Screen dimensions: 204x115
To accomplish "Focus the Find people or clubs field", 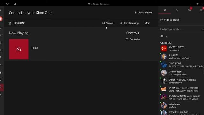I will 181,29.
